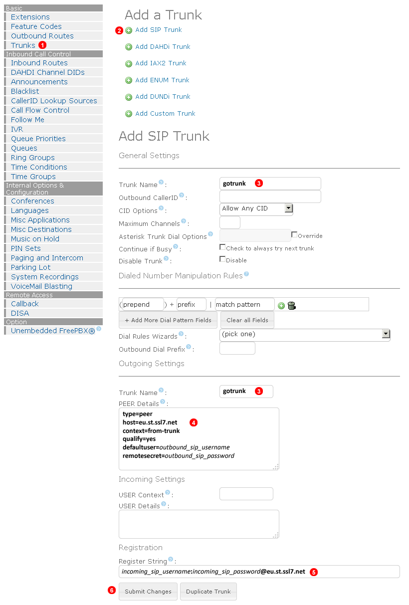Viewport: 409px width, 605px height.
Task: Open Extensions in the sidebar menu
Action: pos(30,17)
